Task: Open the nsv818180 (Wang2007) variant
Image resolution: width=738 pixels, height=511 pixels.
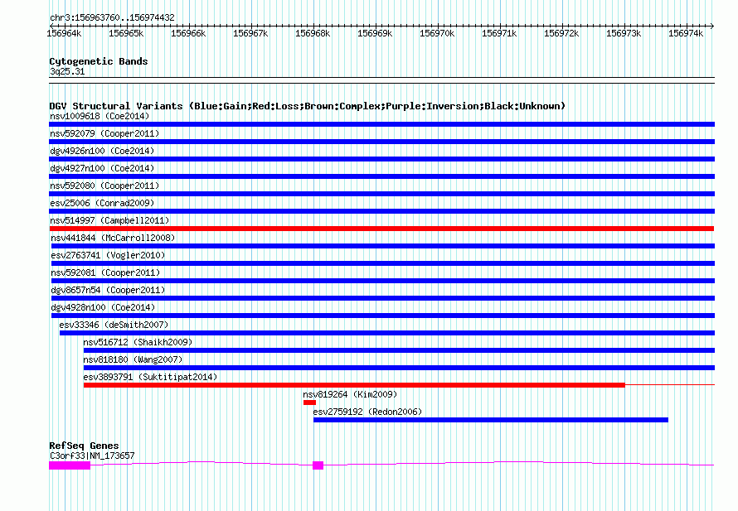Action: pyautogui.click(x=133, y=359)
